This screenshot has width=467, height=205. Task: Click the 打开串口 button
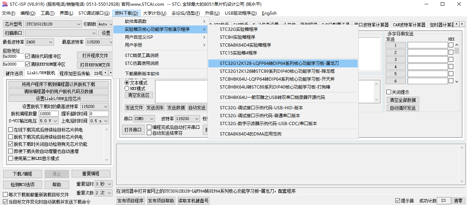click(133, 130)
